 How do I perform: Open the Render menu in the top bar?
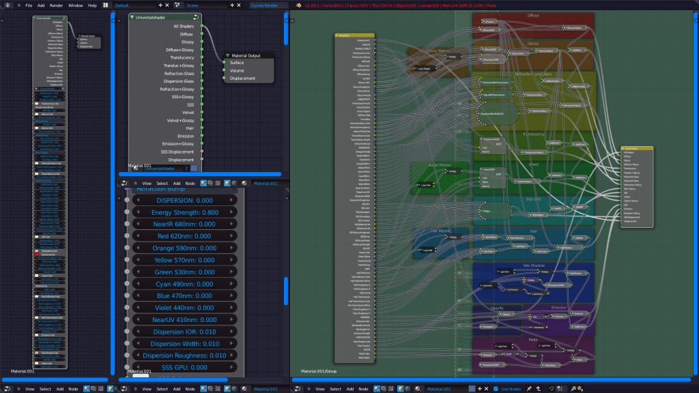point(56,3)
